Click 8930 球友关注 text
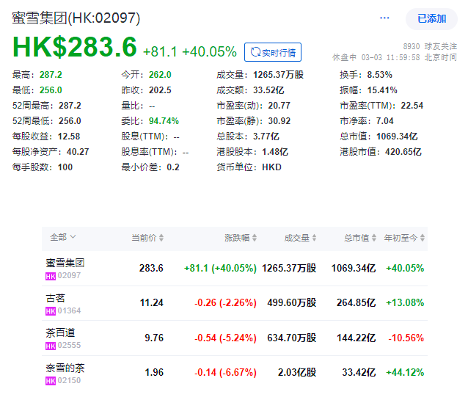The width and height of the screenshot is (468, 400). (x=430, y=46)
